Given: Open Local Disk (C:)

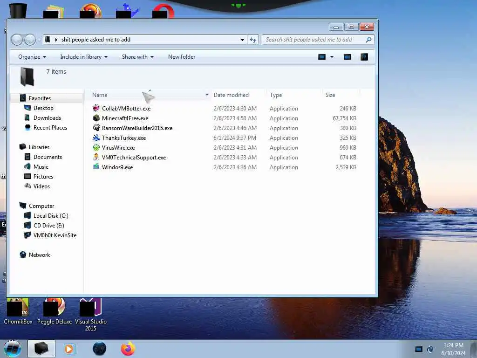Looking at the screenshot, I should pos(51,216).
